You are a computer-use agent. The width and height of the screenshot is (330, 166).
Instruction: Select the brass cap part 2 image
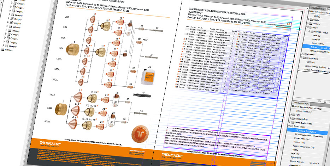pos(61,109)
